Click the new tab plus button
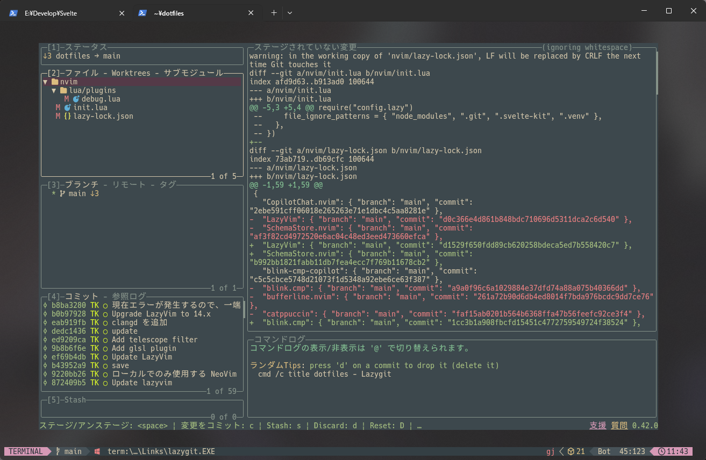 click(274, 13)
